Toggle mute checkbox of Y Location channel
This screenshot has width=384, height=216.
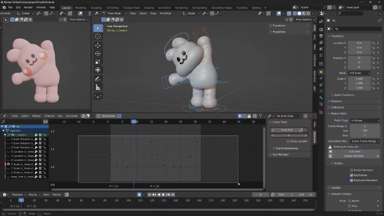(x=40, y=156)
